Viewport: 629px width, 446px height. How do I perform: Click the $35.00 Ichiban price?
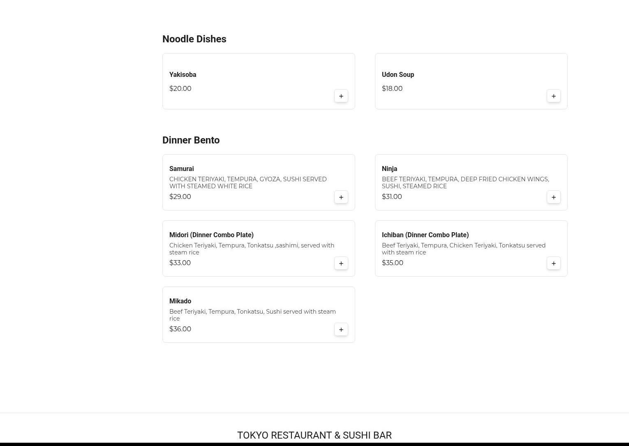tap(393, 263)
